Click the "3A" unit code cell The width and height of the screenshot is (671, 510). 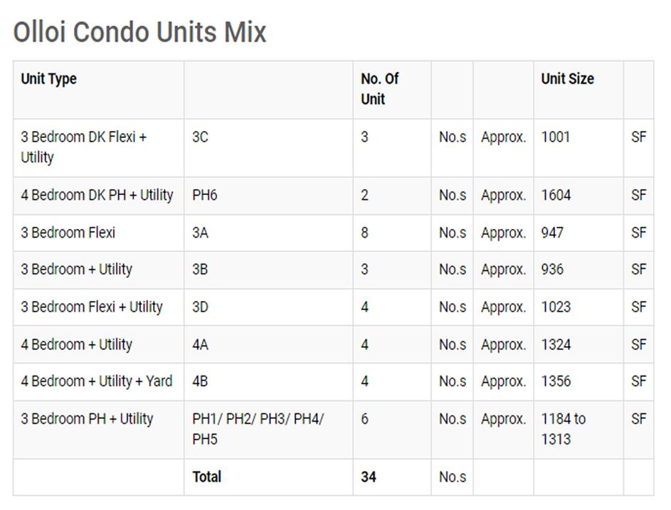click(200, 233)
